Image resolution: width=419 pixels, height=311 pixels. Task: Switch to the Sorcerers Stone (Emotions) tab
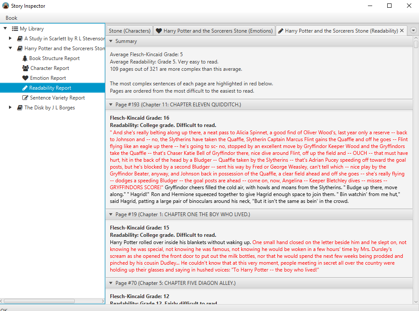pyautogui.click(x=214, y=31)
